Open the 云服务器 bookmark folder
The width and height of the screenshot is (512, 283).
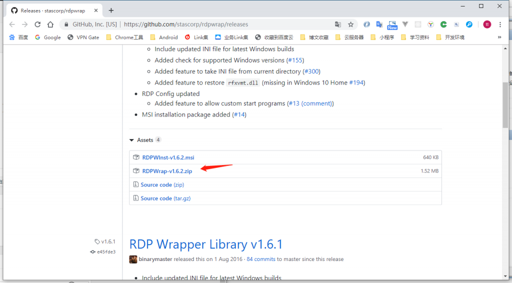pos(349,37)
